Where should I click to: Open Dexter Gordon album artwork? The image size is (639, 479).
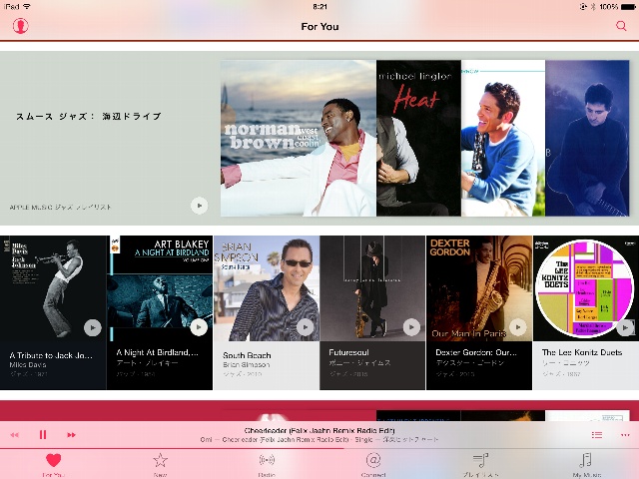tap(479, 288)
